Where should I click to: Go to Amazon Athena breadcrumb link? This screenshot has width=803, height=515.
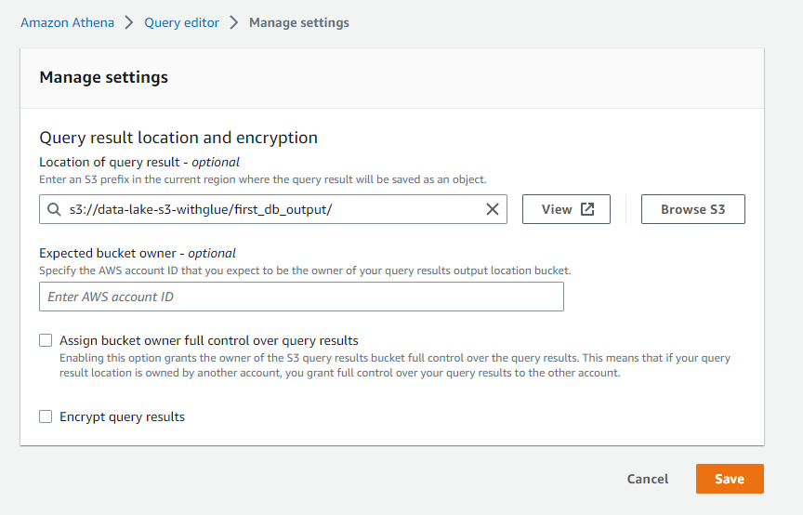click(x=67, y=22)
